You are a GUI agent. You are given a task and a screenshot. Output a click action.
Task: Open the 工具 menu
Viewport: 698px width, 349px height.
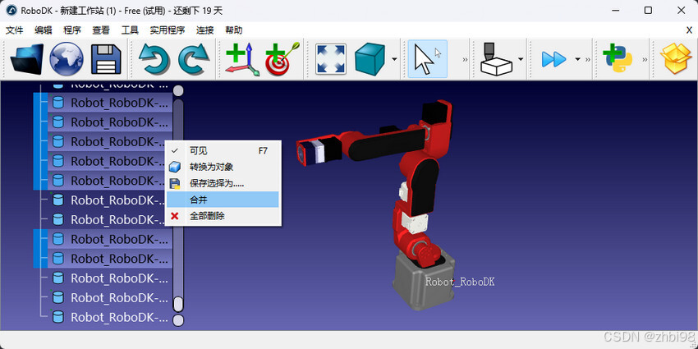pyautogui.click(x=130, y=30)
